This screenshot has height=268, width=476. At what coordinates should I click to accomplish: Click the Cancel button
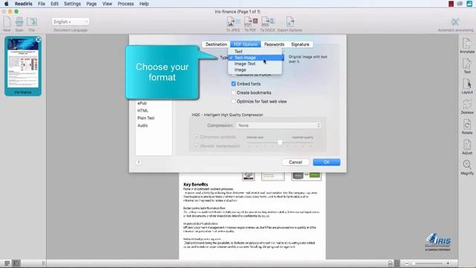click(295, 162)
